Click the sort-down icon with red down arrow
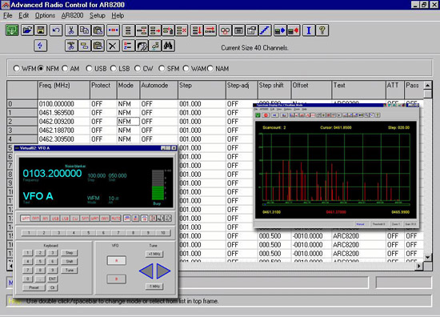The image size is (440, 317). 197,30
